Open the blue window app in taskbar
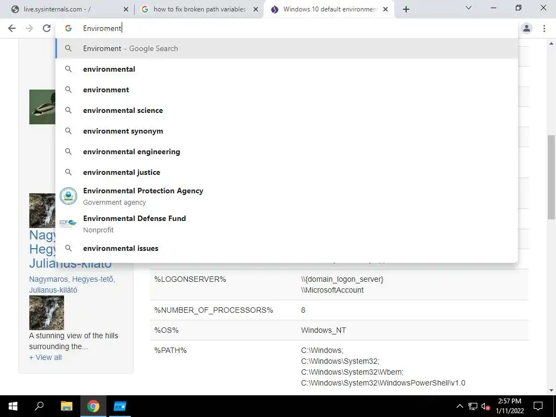 [120, 406]
